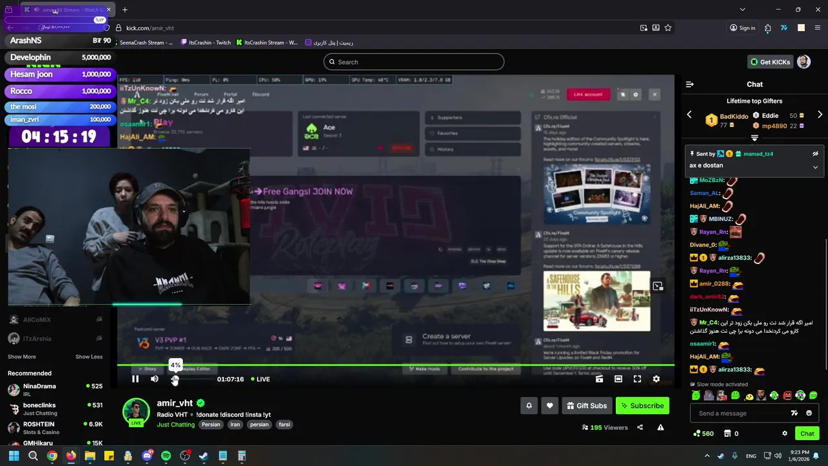Select the farsi tag
Viewport: 828px width, 466px height.
pyautogui.click(x=284, y=425)
